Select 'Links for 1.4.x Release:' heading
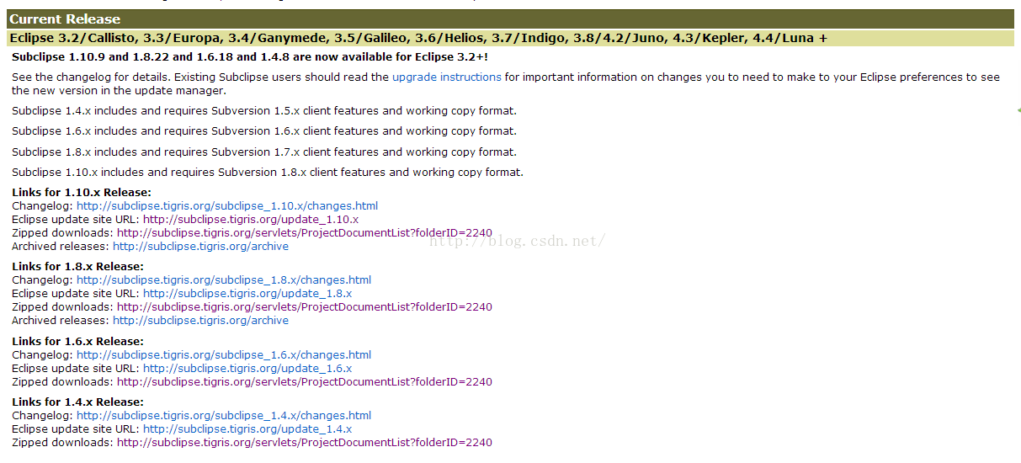The width and height of the screenshot is (1021, 463). coord(78,402)
